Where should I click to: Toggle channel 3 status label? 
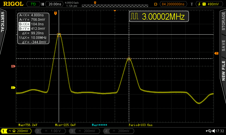point(72,131)
